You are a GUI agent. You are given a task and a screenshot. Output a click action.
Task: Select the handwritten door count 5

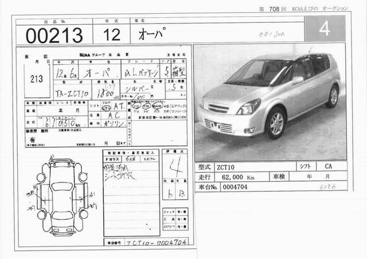166,72
